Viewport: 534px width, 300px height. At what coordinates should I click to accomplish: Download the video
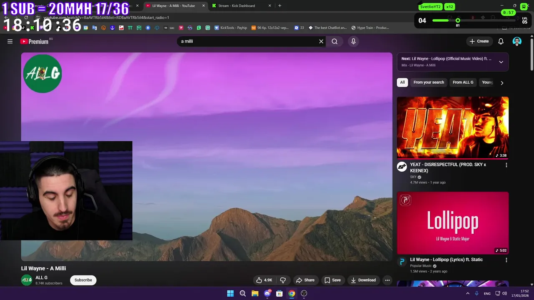(x=363, y=280)
